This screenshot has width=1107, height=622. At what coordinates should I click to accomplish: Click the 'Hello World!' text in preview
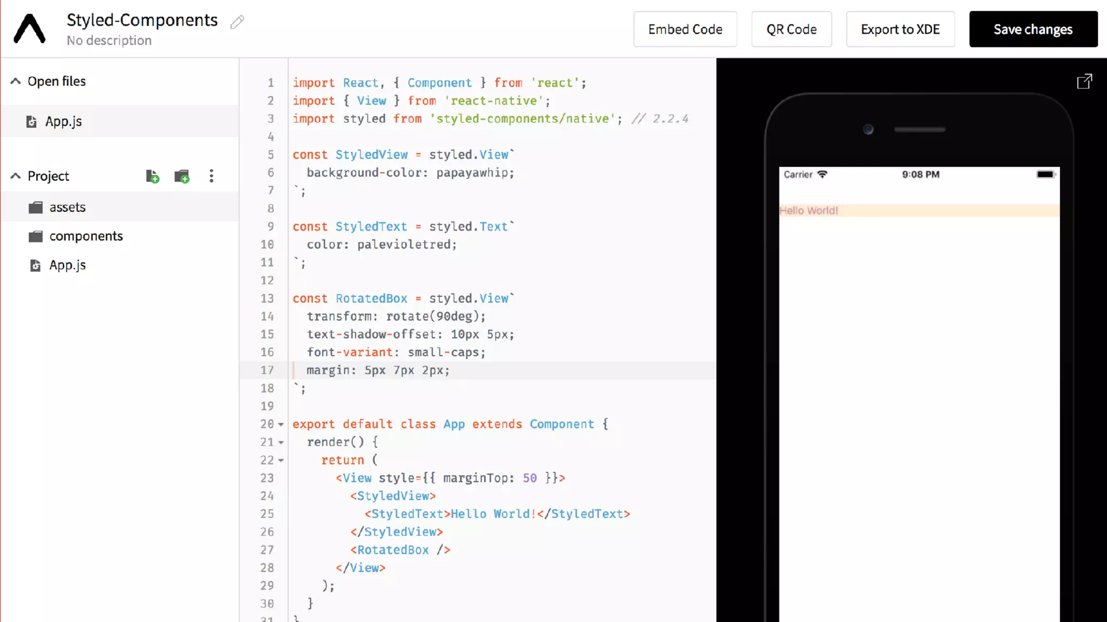[x=809, y=211]
